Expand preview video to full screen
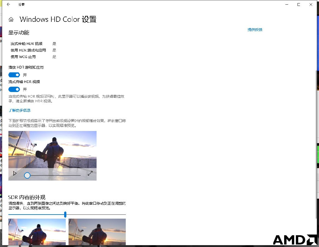The image size is (319, 247). point(90,173)
